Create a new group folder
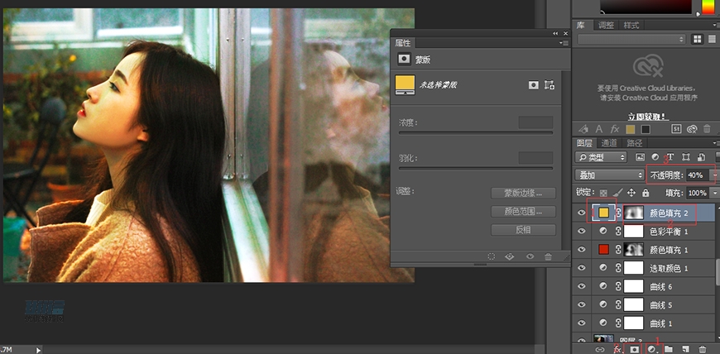 click(669, 349)
